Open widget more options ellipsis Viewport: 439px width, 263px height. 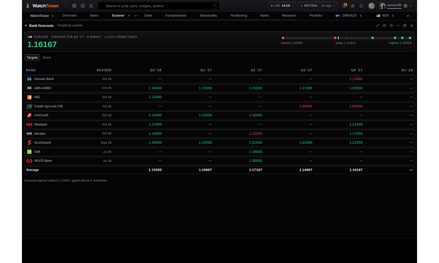coord(398,26)
